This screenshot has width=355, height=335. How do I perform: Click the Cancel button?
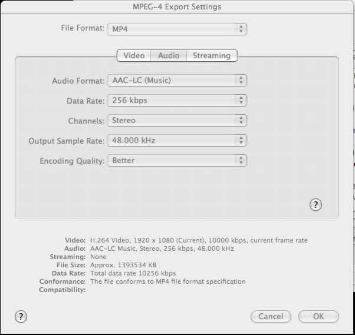[x=271, y=316]
